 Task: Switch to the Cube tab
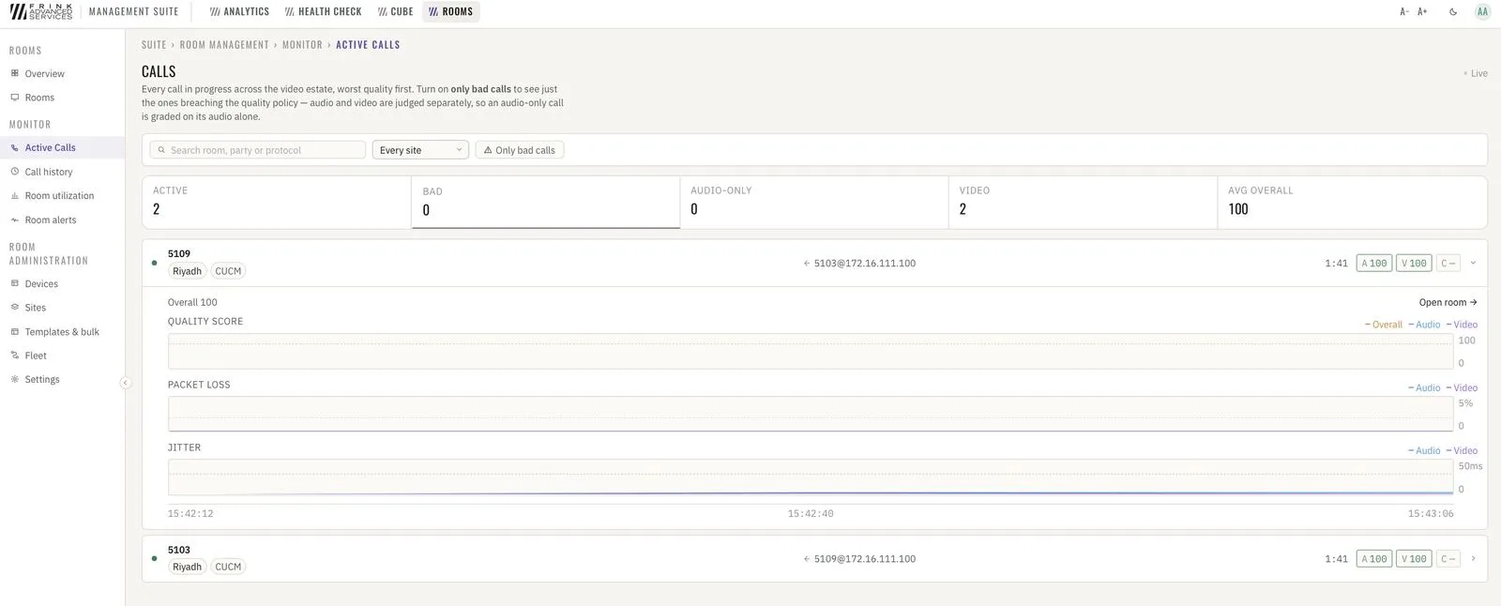[395, 11]
